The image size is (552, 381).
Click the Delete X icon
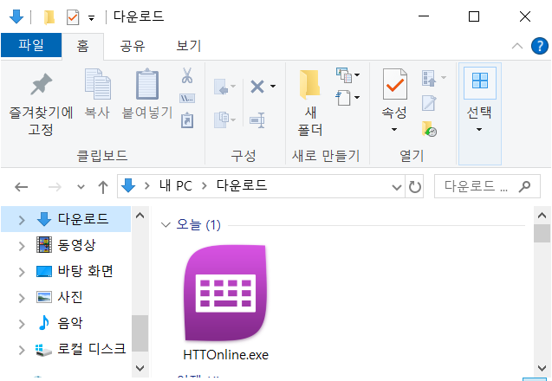[257, 87]
